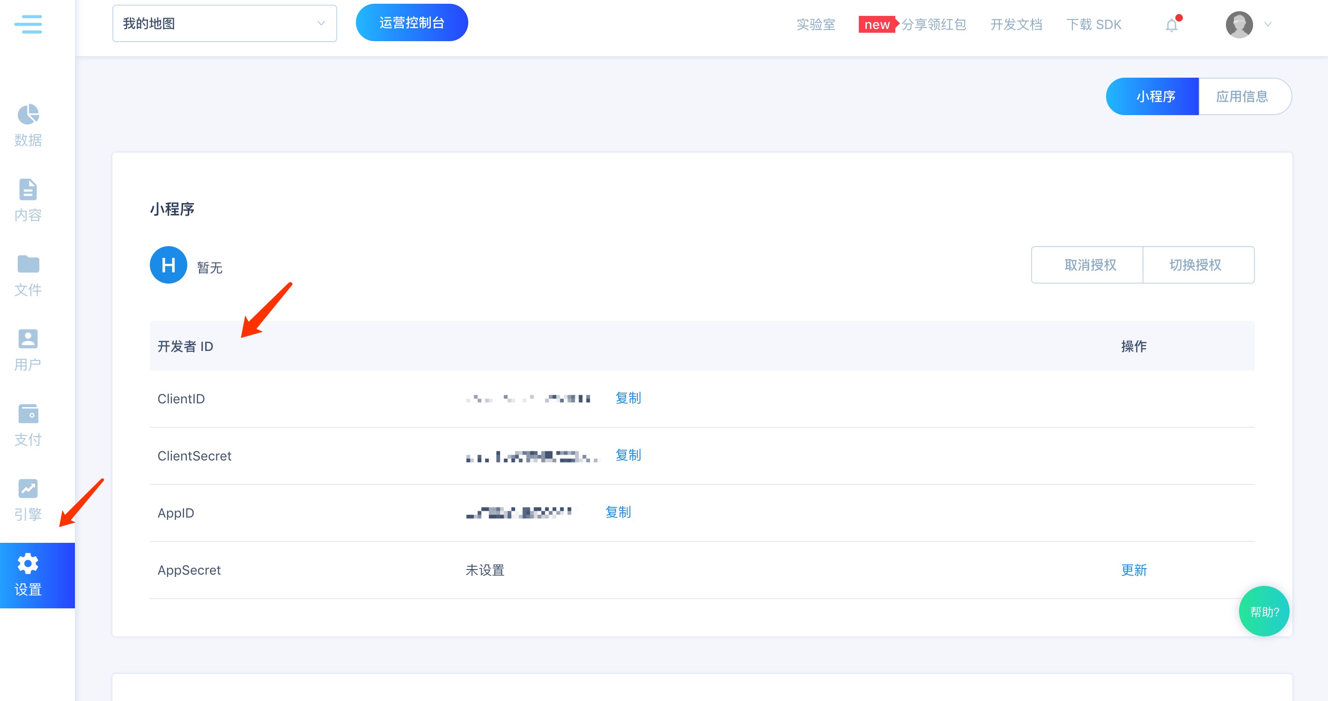Open the 帮助? floating help bubble
Screen dimensions: 1328x701
coord(1263,611)
